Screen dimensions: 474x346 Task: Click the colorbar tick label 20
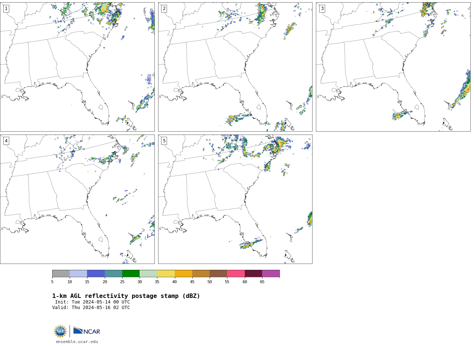point(105,282)
